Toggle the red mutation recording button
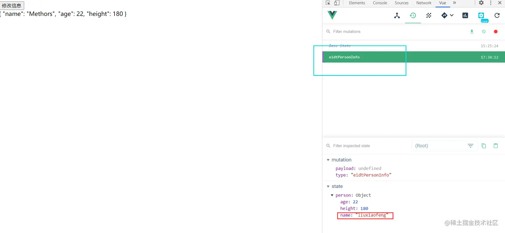 tap(496, 31)
